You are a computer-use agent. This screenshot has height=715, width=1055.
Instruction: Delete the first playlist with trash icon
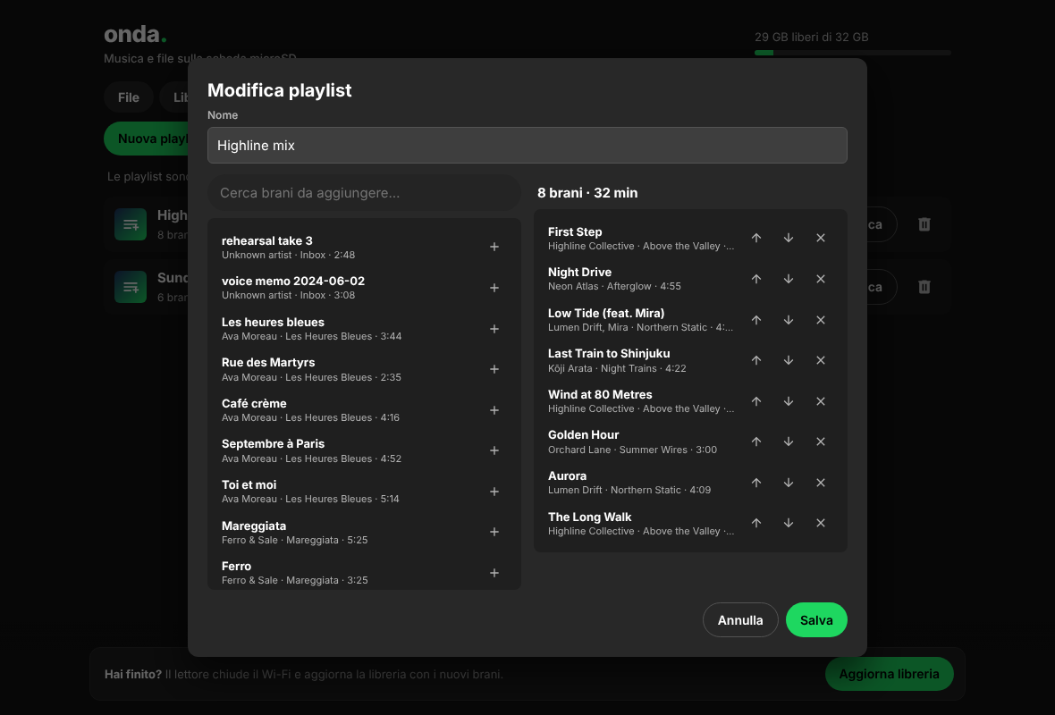click(924, 224)
